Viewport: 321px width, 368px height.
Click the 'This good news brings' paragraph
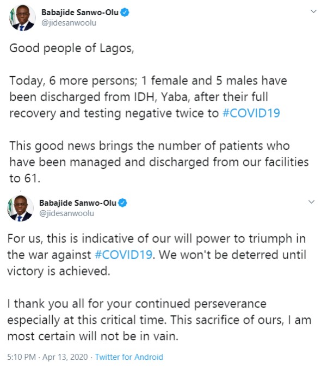tap(159, 162)
